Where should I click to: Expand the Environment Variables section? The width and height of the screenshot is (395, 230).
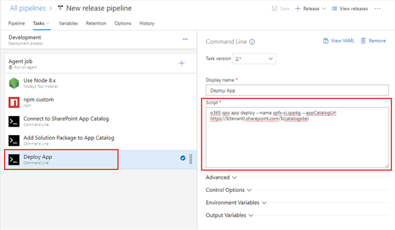(x=236, y=203)
